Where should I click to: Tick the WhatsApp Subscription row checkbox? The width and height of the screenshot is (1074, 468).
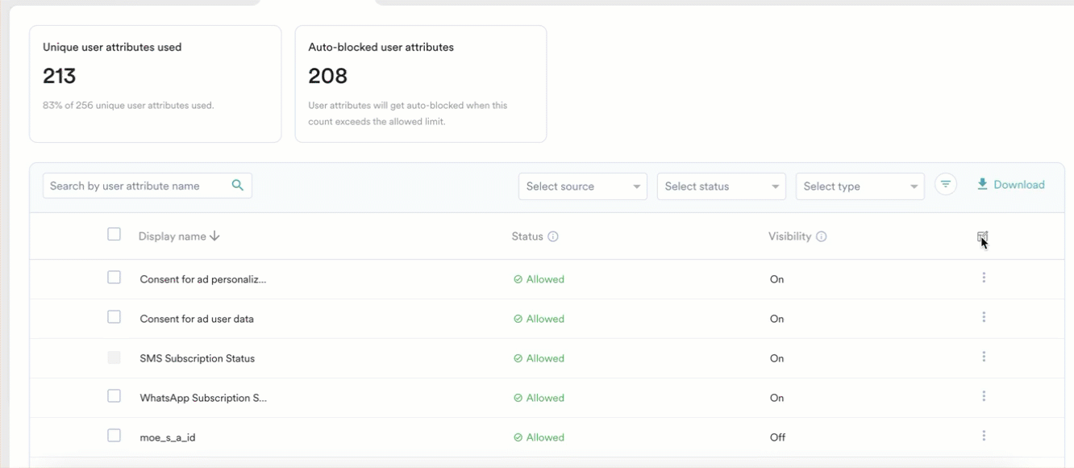114,396
